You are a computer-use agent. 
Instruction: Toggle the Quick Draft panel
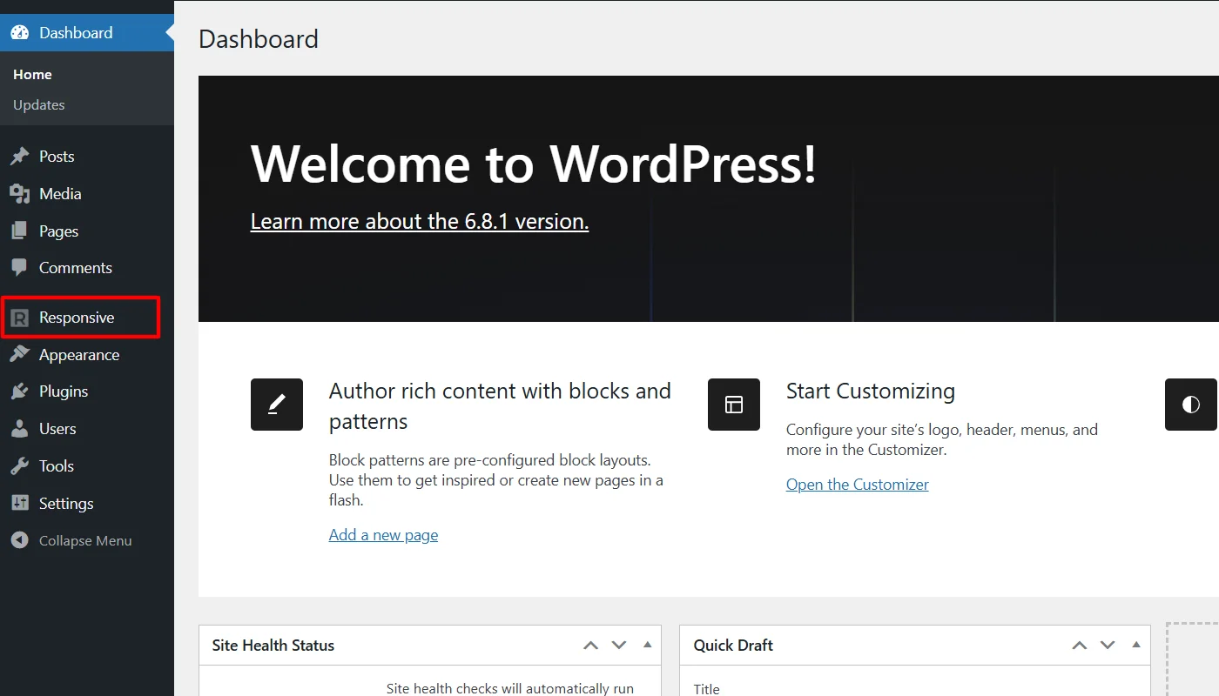click(x=1135, y=646)
